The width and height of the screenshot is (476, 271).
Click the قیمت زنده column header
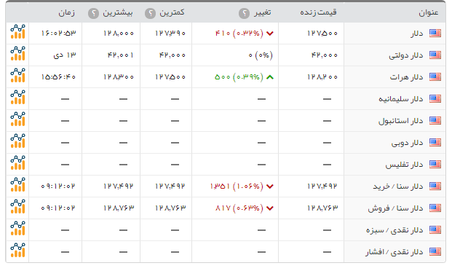tap(318, 12)
